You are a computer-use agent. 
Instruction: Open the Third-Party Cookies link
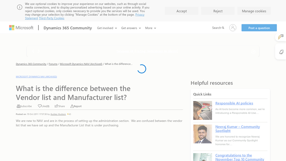pyautogui.click(x=51, y=18)
